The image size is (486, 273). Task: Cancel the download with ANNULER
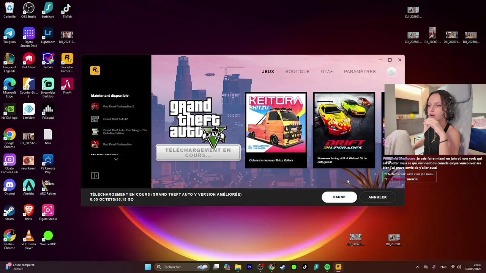377,197
